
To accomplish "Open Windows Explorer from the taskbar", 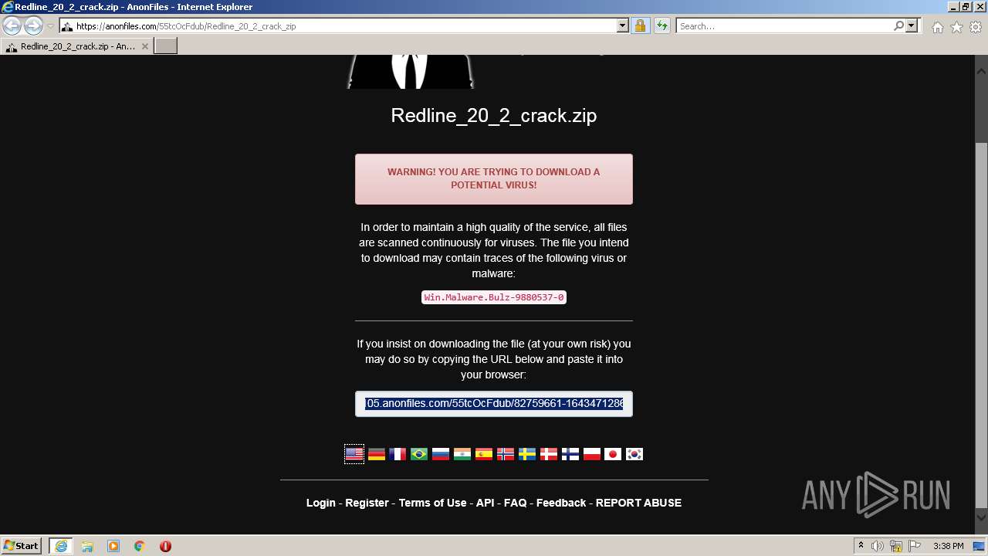I will [x=87, y=546].
